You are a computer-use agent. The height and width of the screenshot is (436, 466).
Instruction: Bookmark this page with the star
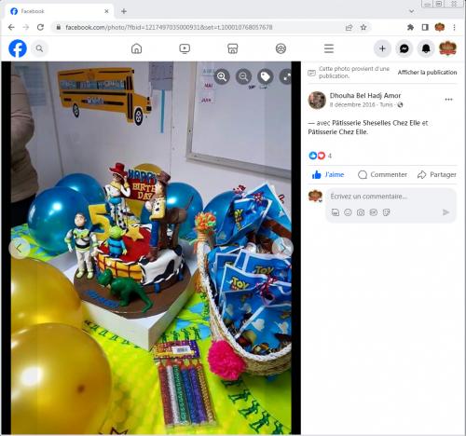point(363,27)
